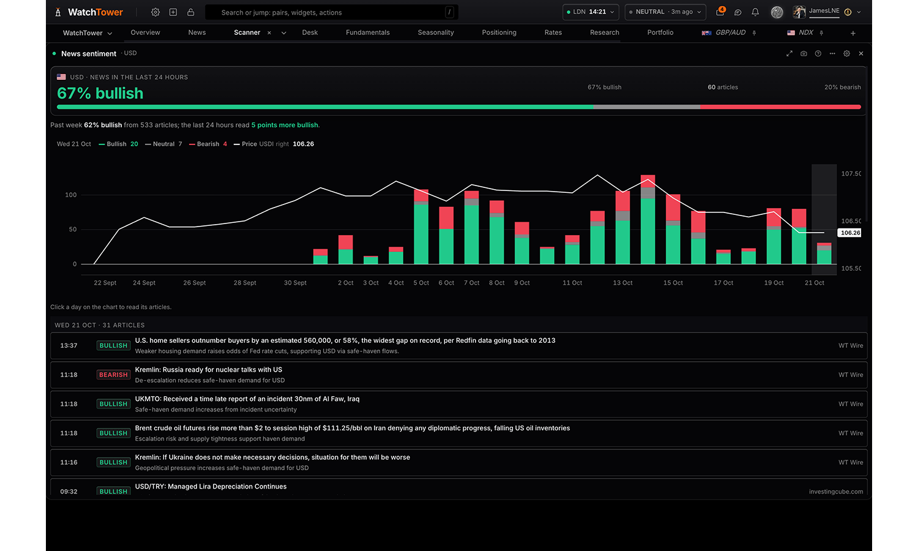Open the LDN 14:21 clock dropdown
The height and width of the screenshot is (551, 918).
click(x=591, y=12)
